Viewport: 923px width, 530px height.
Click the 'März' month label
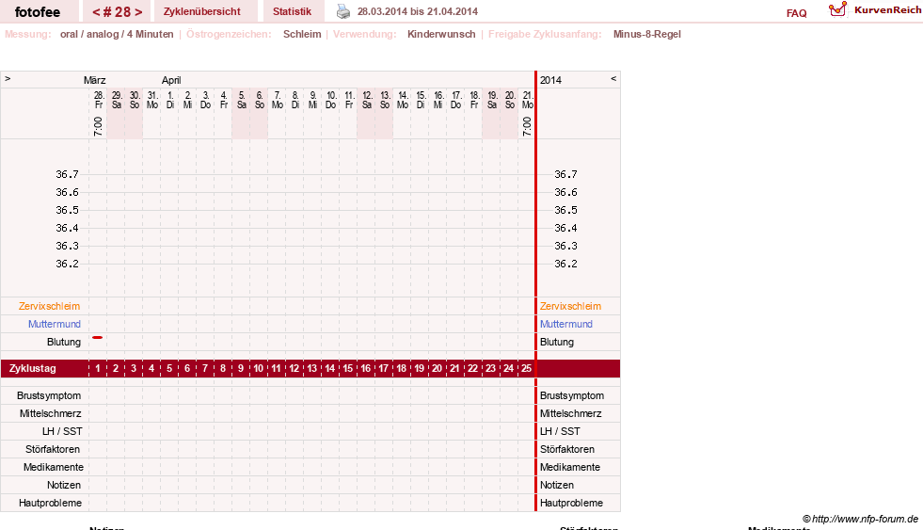pos(95,80)
